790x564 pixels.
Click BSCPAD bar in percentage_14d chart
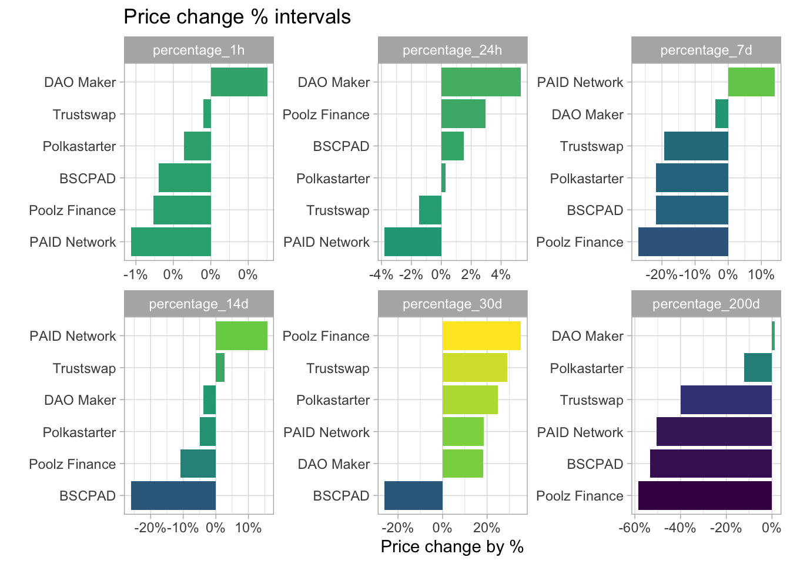(x=173, y=496)
